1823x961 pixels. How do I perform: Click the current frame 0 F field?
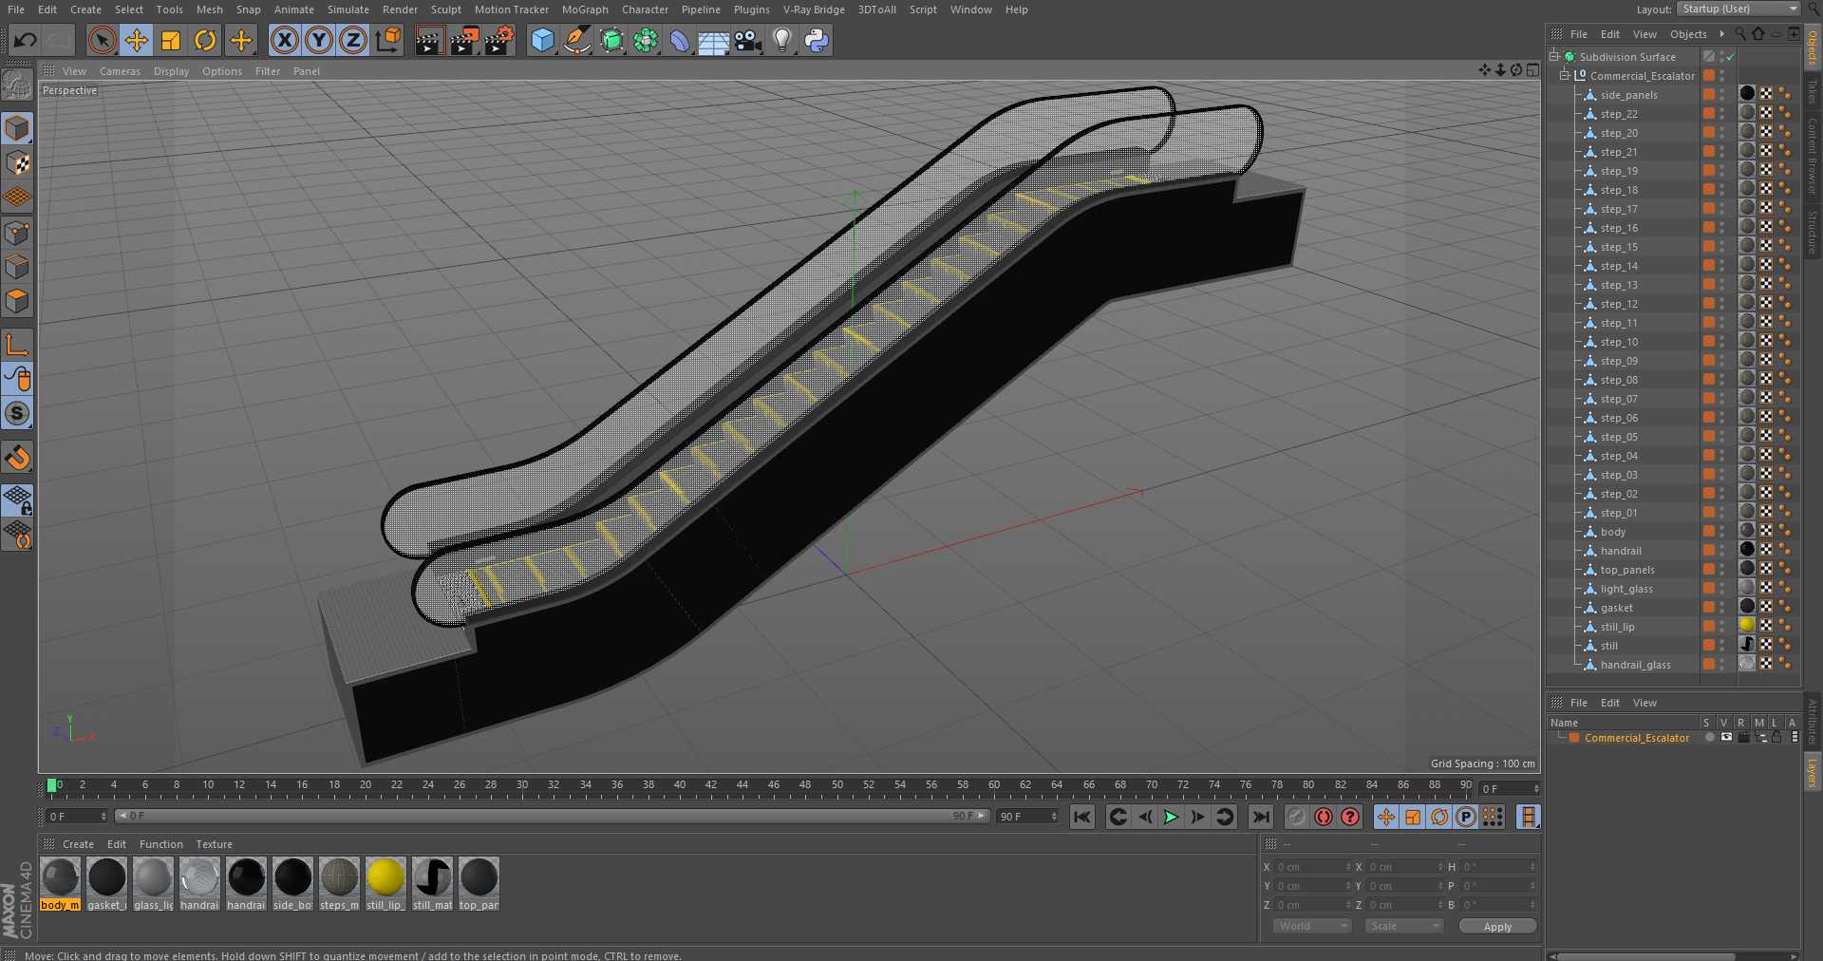[x=77, y=817]
